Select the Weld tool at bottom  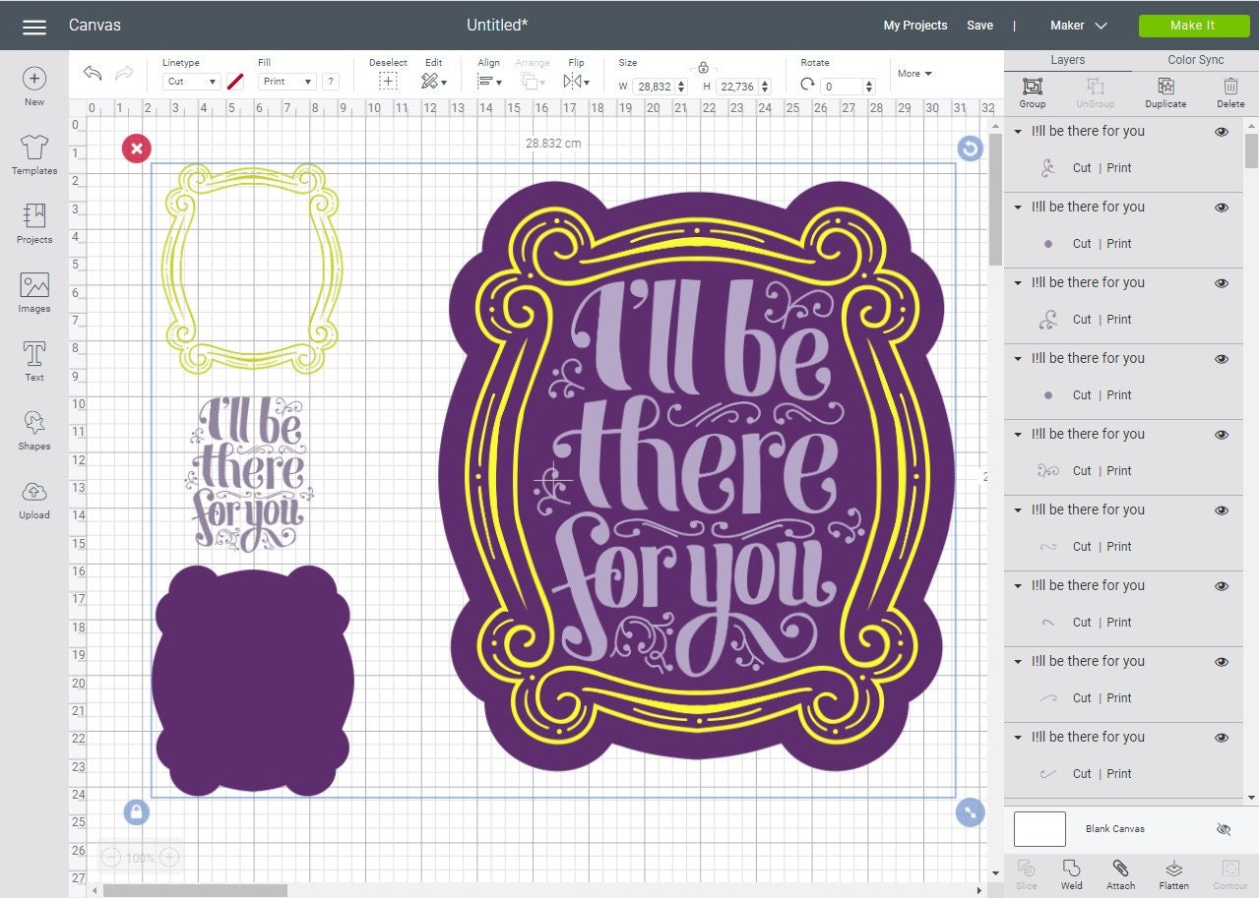tap(1071, 873)
